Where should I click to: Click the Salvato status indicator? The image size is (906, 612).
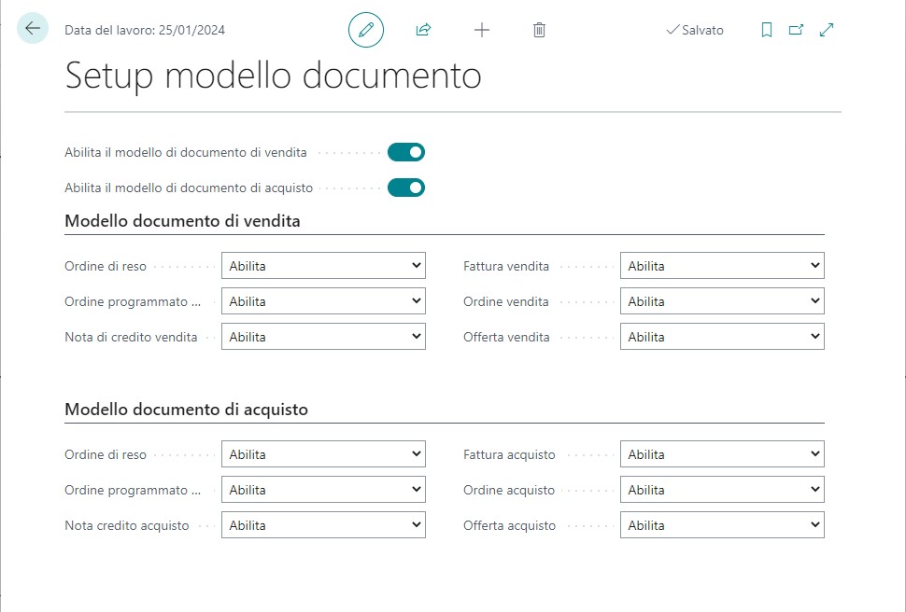tap(694, 30)
